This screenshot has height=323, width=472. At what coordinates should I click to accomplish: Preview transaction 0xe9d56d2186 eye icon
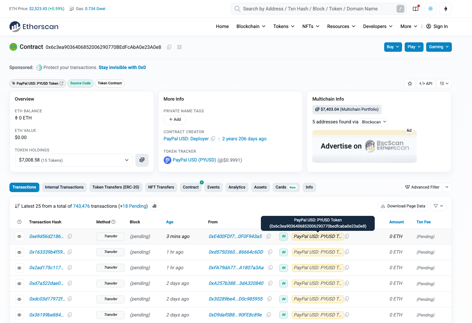tap(20, 237)
